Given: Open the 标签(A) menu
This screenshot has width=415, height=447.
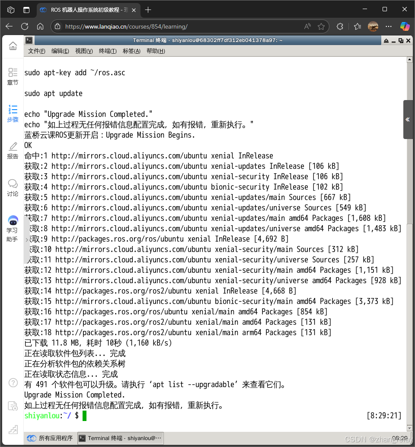Looking at the screenshot, I should point(131,51).
